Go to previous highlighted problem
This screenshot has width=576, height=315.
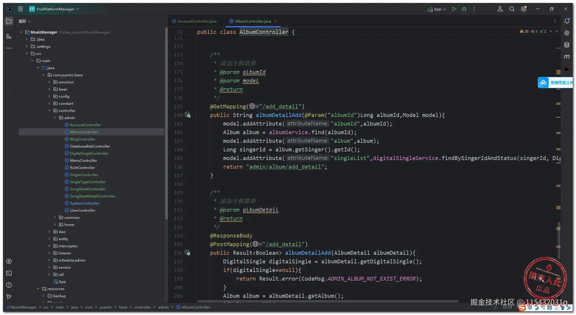[551, 31]
